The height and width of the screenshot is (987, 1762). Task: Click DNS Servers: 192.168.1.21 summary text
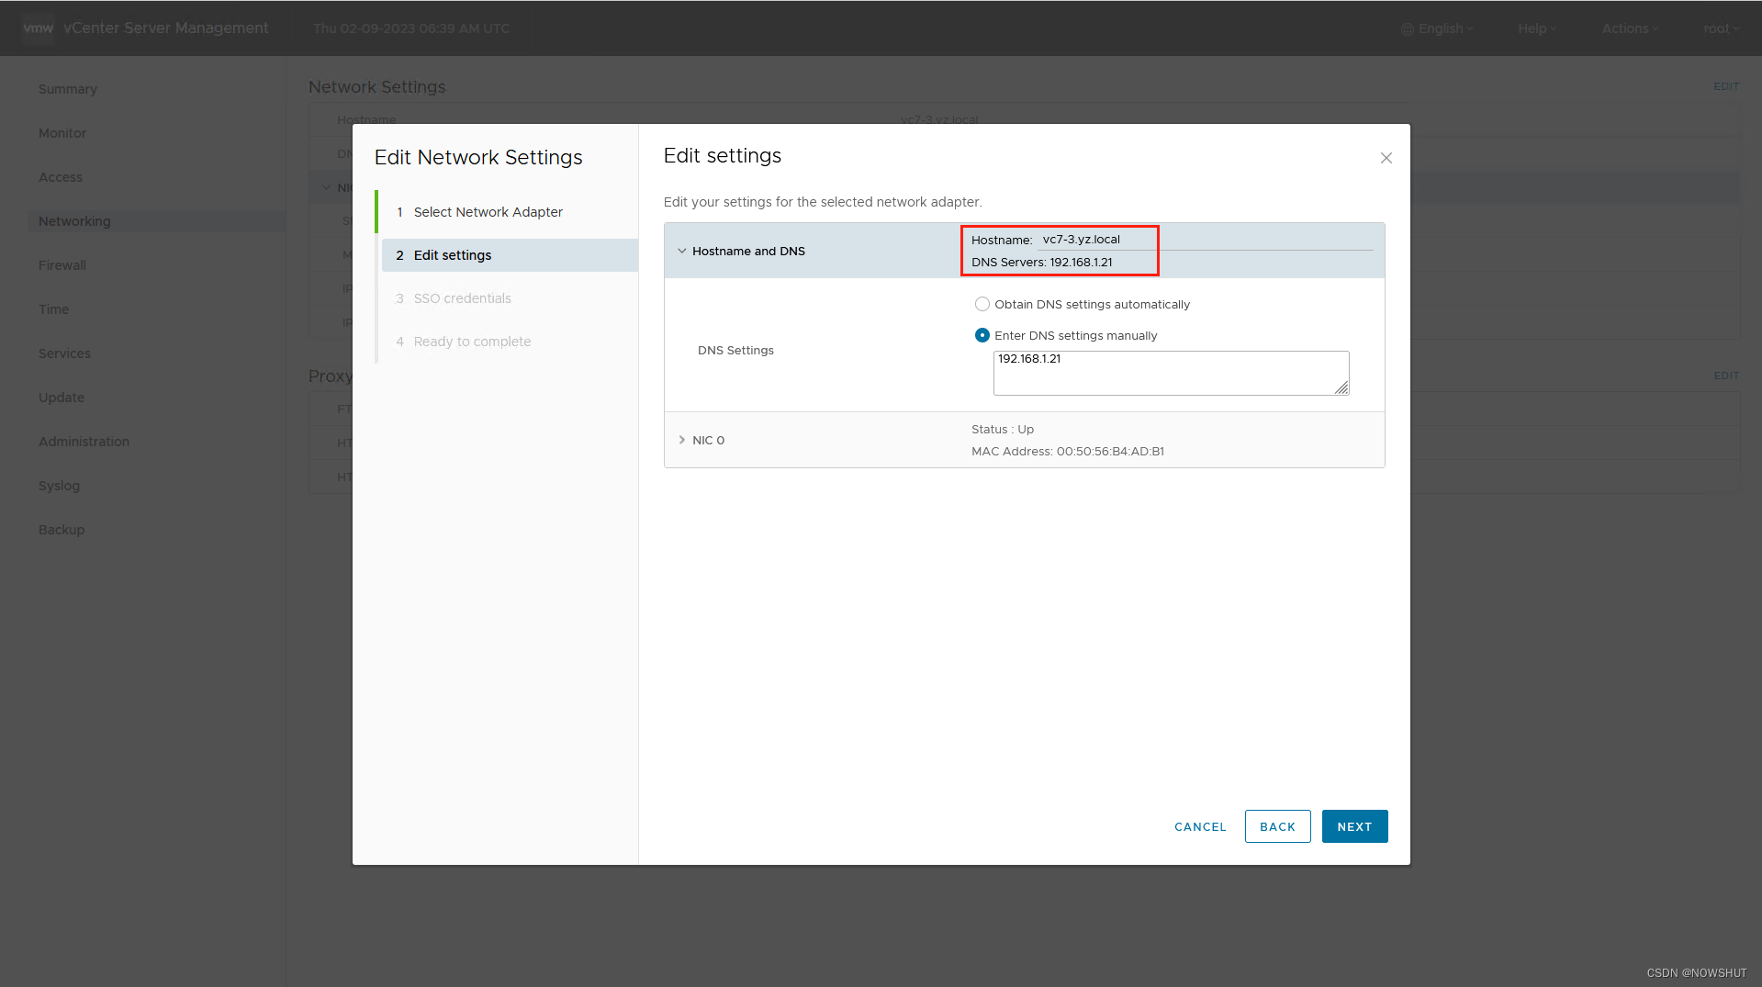(1042, 263)
